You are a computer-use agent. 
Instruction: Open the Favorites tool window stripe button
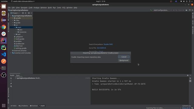pos(8,92)
